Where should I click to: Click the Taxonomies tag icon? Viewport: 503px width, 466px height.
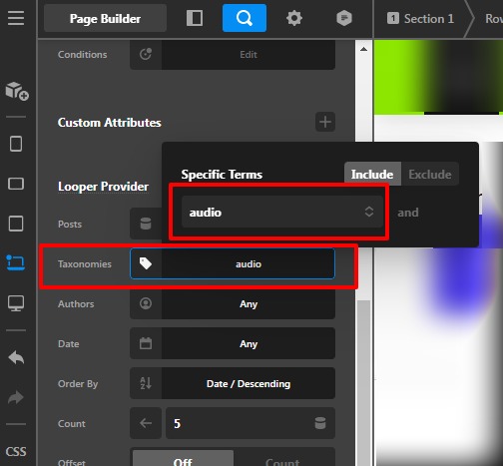point(146,263)
